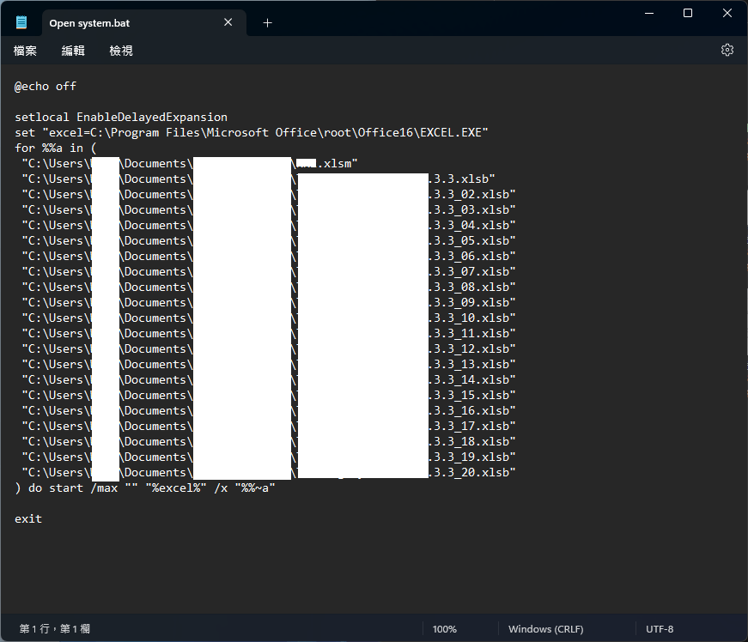Viewport: 748px width, 642px height.
Task: Minimize the Notepad window
Action: click(649, 14)
